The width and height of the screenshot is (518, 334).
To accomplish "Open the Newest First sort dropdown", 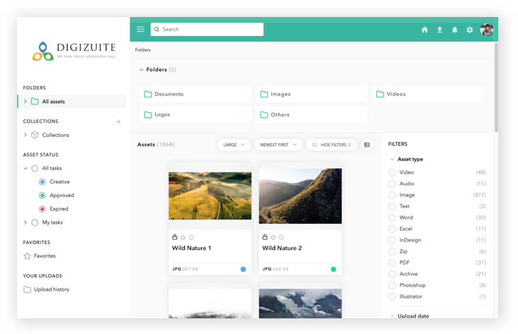I will coord(278,145).
